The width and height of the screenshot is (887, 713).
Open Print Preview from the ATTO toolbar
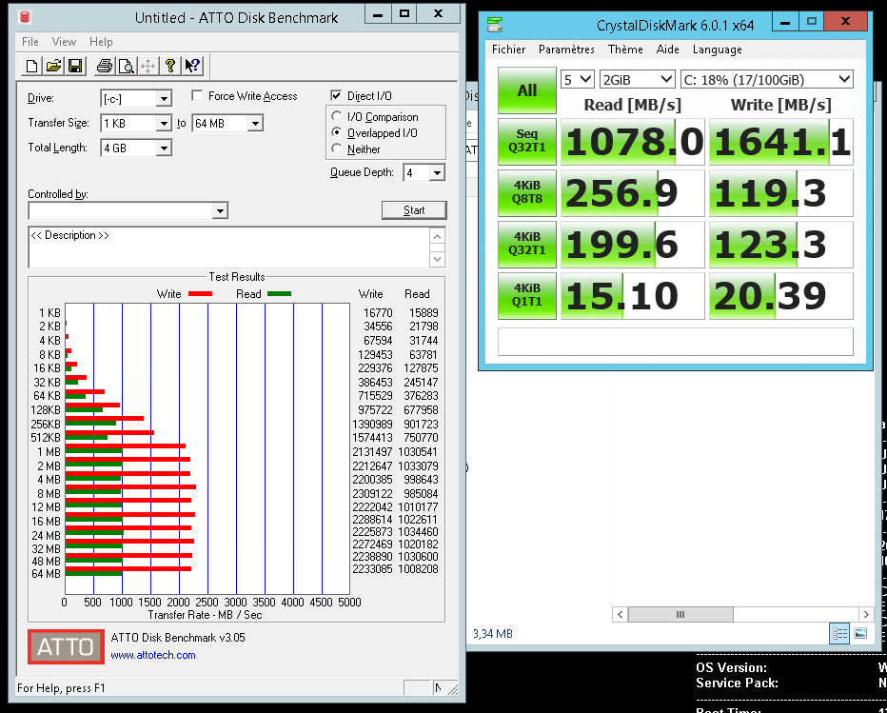126,66
